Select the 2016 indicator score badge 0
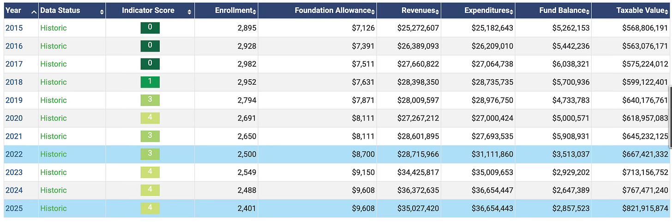672x222 pixels. click(150, 46)
